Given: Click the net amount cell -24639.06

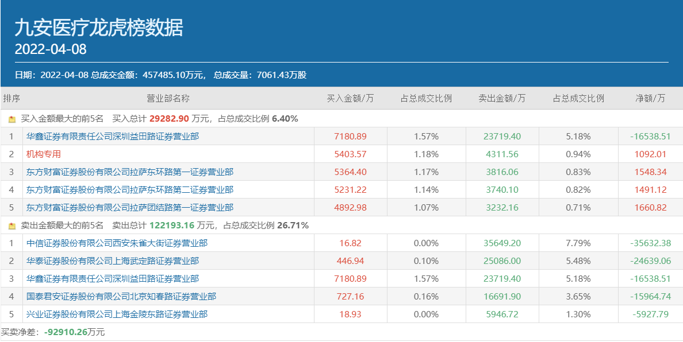Looking at the screenshot, I should point(650,261).
